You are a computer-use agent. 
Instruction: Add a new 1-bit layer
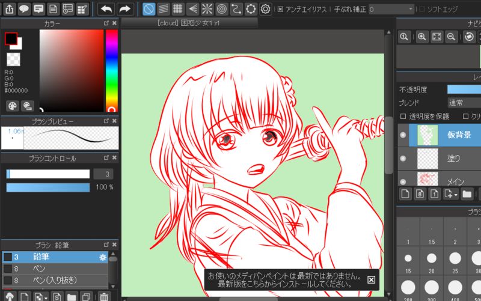point(434,194)
